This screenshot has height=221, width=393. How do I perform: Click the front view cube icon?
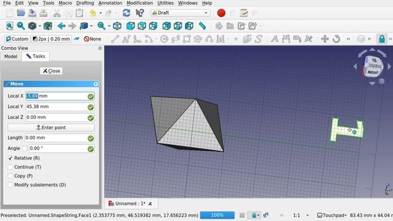click(x=130, y=26)
